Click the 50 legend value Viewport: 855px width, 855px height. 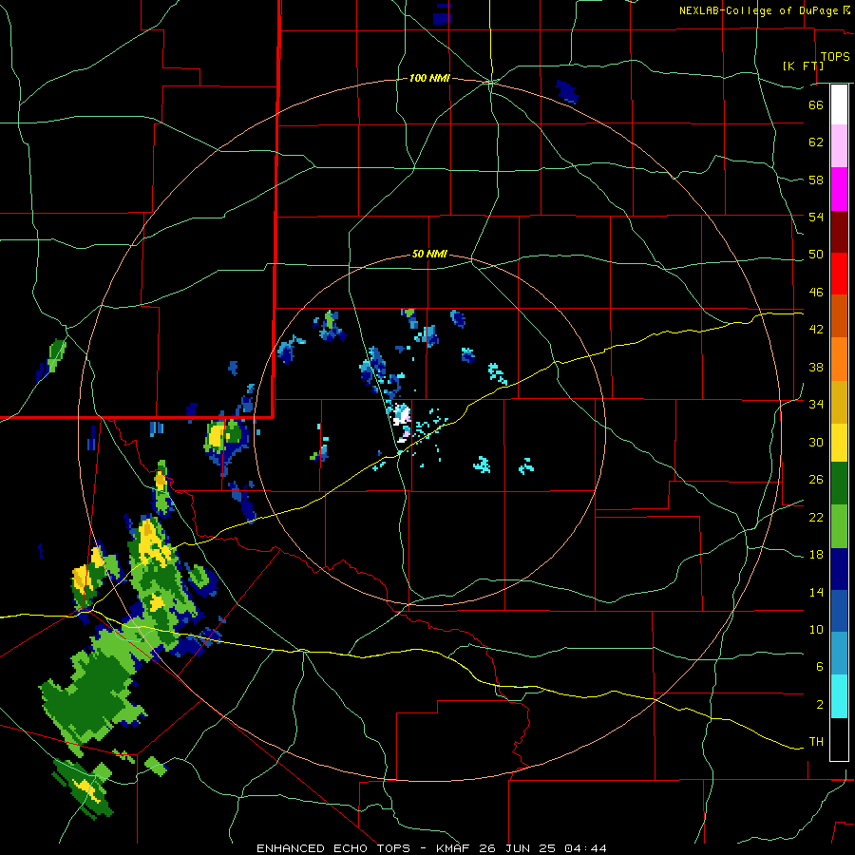(816, 255)
